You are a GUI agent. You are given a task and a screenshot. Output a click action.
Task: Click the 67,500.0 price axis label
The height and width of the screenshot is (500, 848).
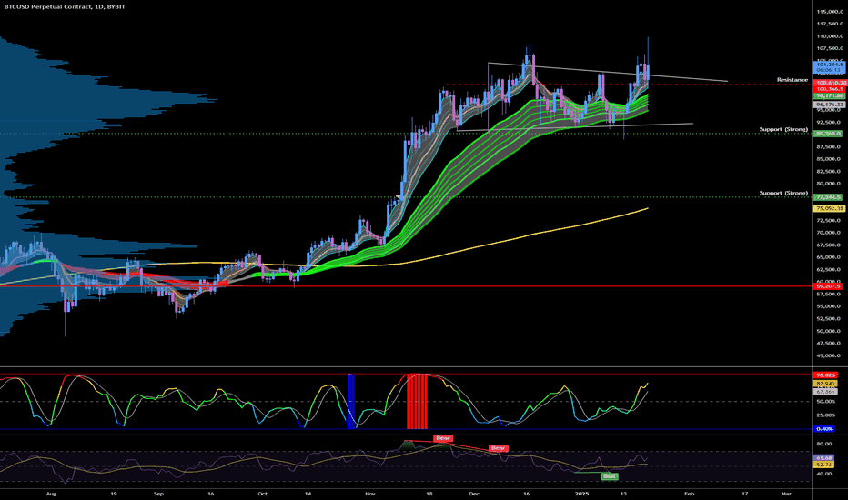coord(830,245)
